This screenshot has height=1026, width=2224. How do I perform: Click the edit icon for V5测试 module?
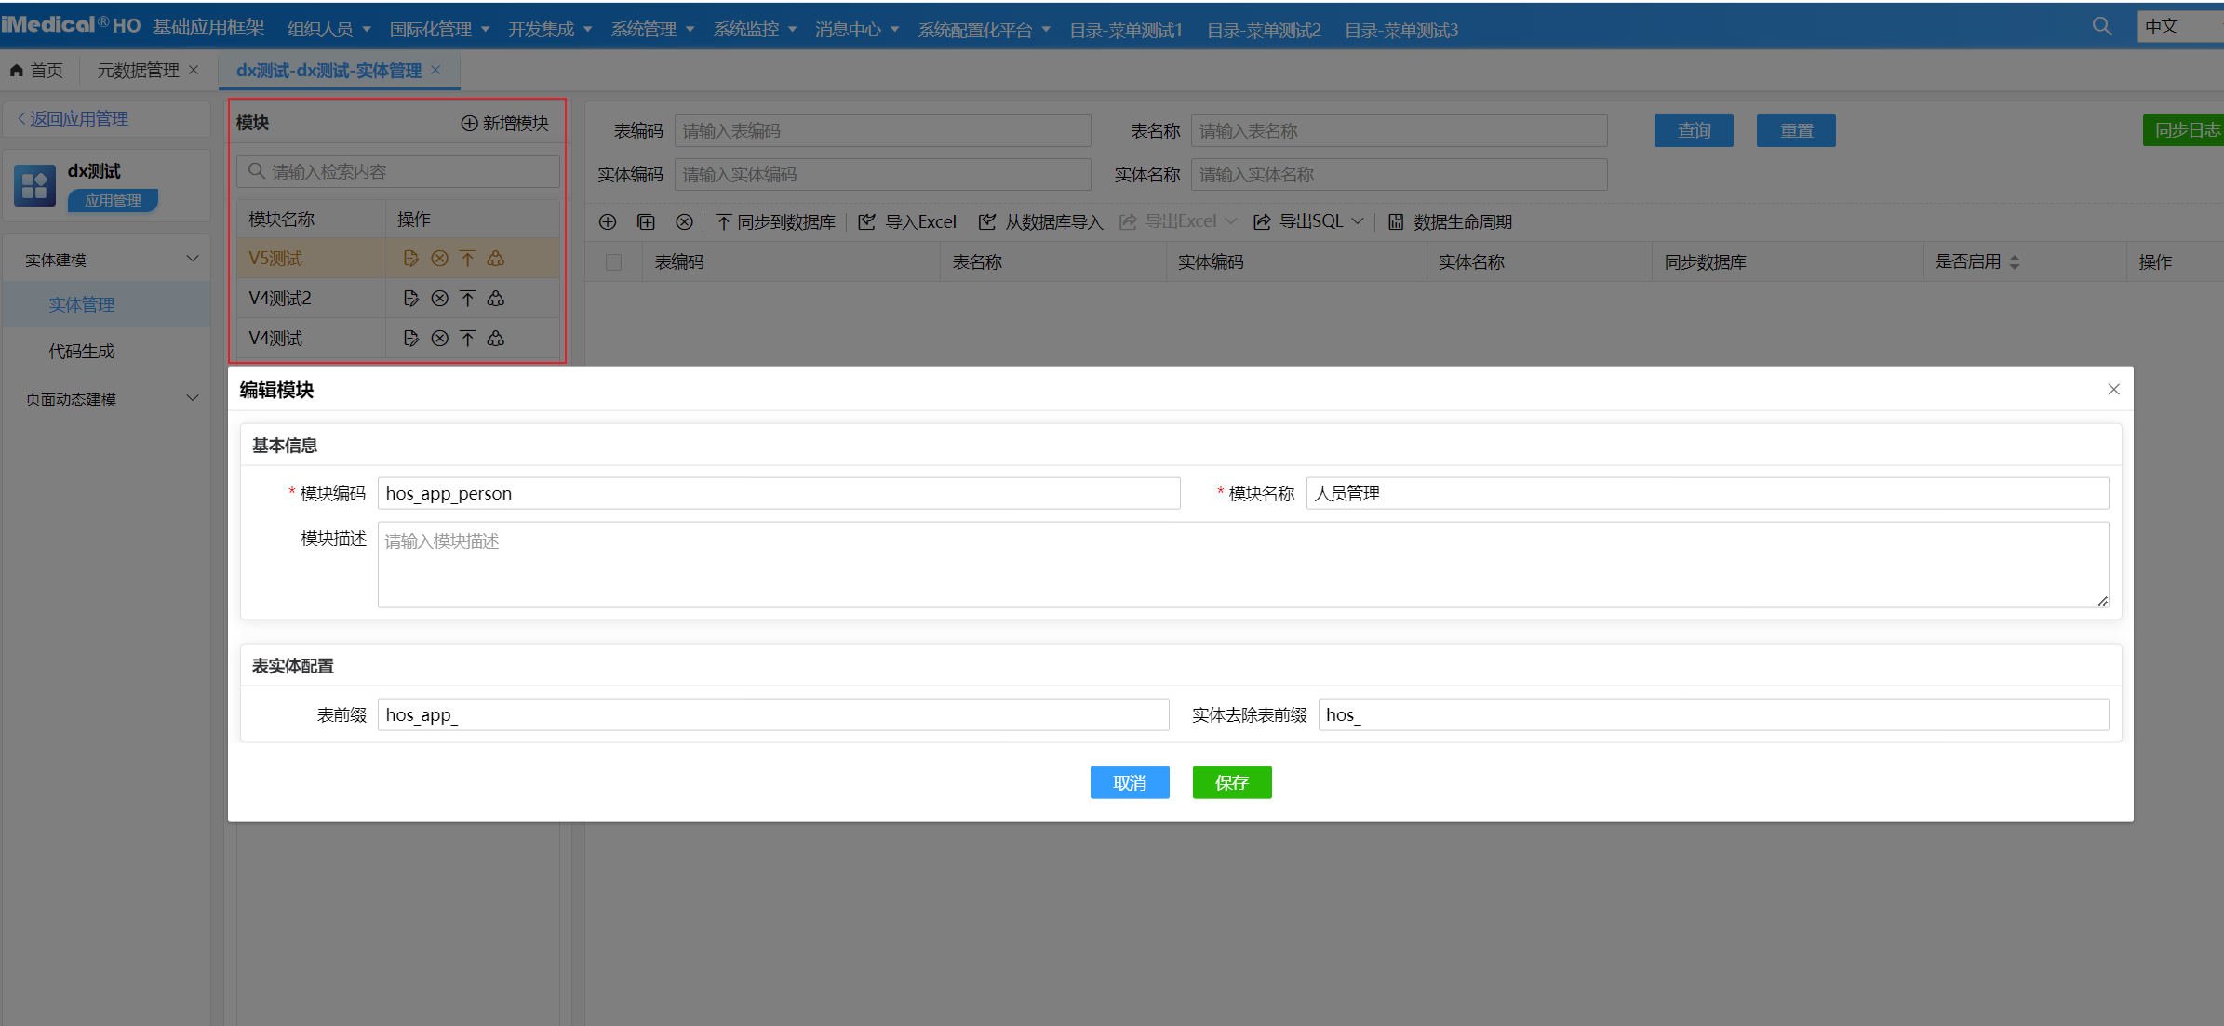tap(410, 259)
